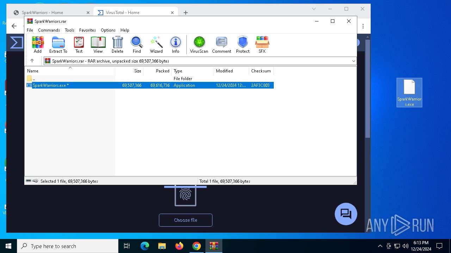Show hidden system tray icons
The height and width of the screenshot is (253, 451).
pyautogui.click(x=380, y=246)
